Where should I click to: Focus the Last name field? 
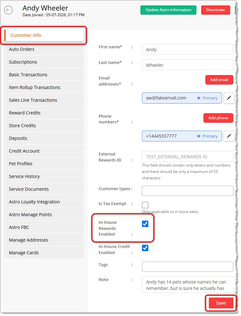click(x=188, y=65)
